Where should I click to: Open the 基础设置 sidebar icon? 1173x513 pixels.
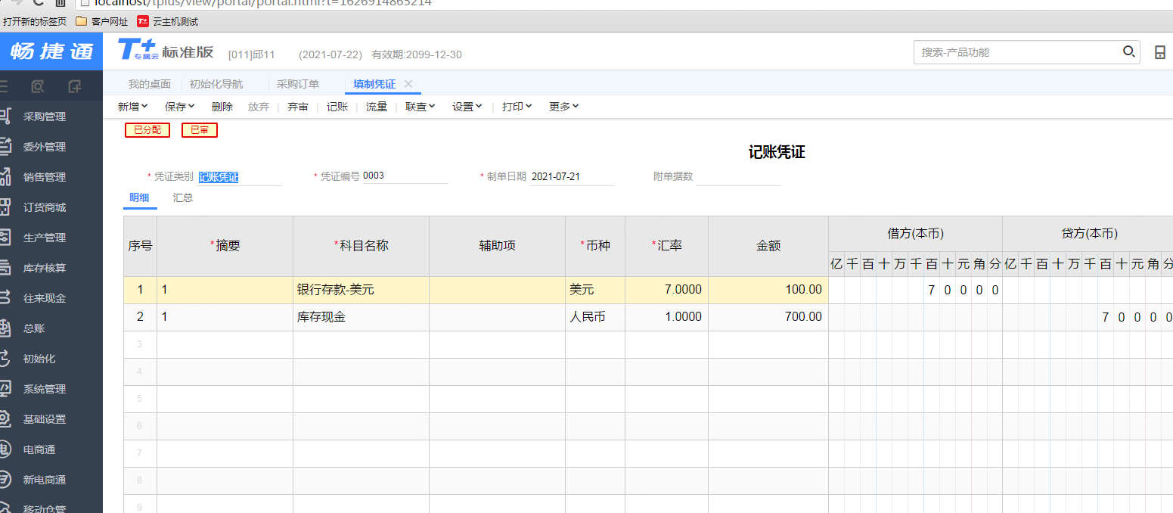[x=5, y=419]
